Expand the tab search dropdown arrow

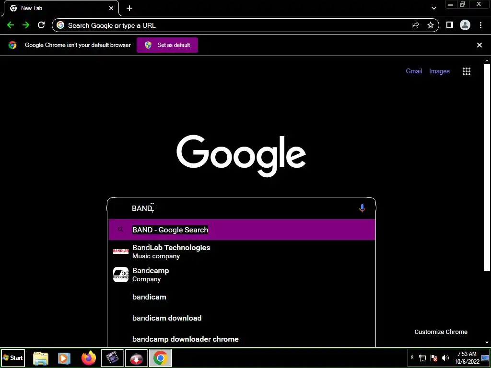[433, 8]
